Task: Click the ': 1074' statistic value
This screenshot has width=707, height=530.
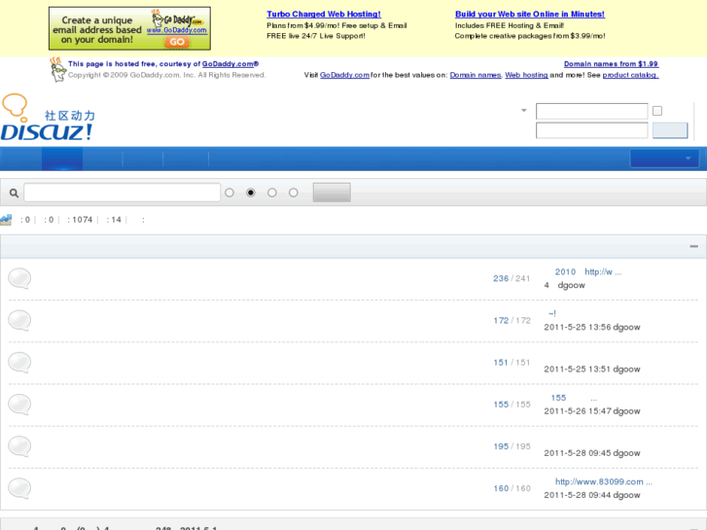Action: (80, 220)
